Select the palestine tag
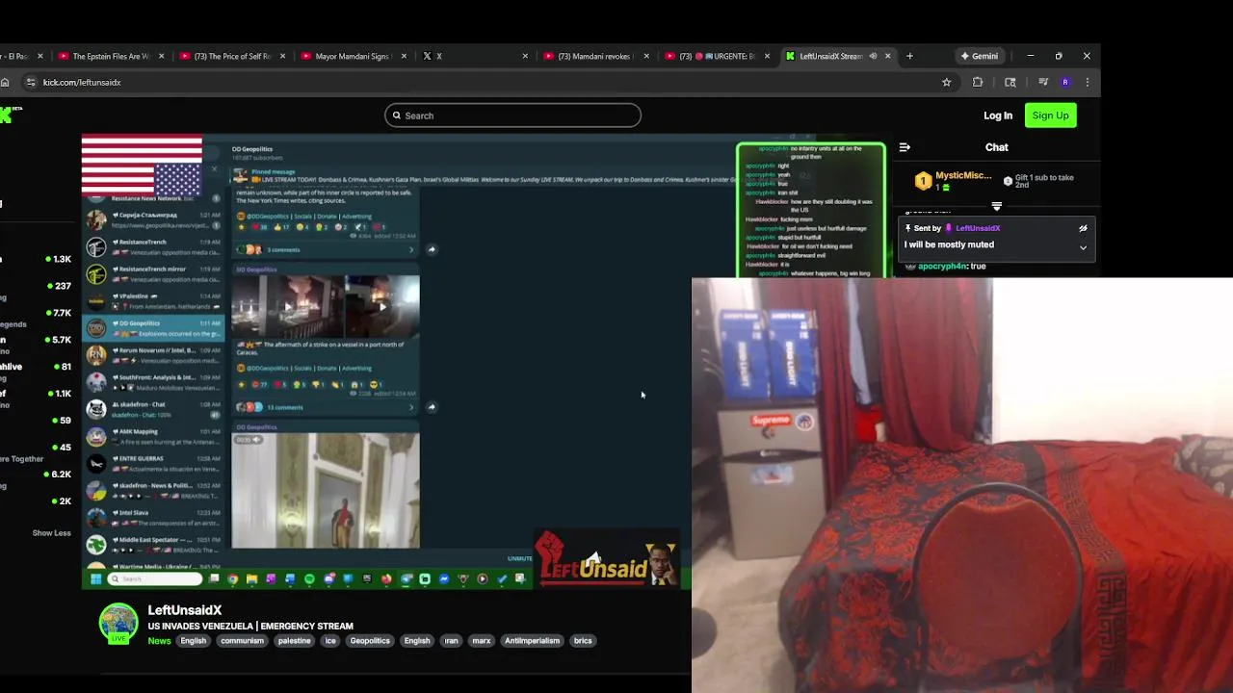The height and width of the screenshot is (693, 1233). pyautogui.click(x=294, y=641)
